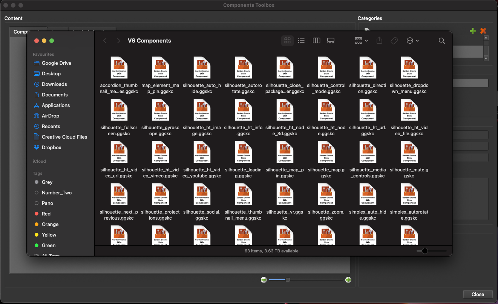Go back with Finder back arrow

click(105, 41)
